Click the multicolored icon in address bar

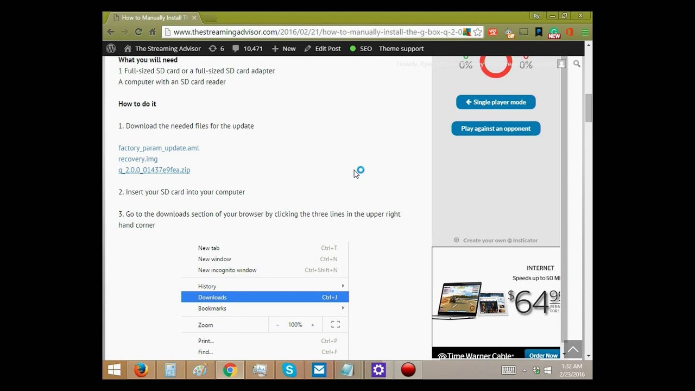(x=467, y=32)
